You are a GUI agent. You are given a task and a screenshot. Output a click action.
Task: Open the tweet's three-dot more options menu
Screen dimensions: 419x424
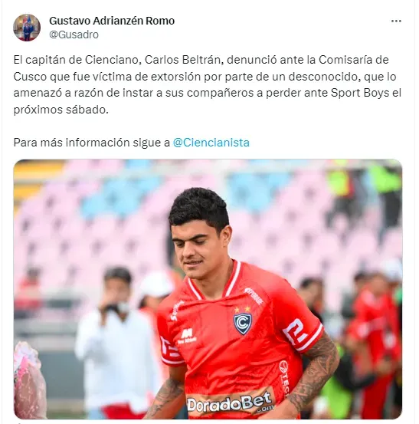click(396, 21)
